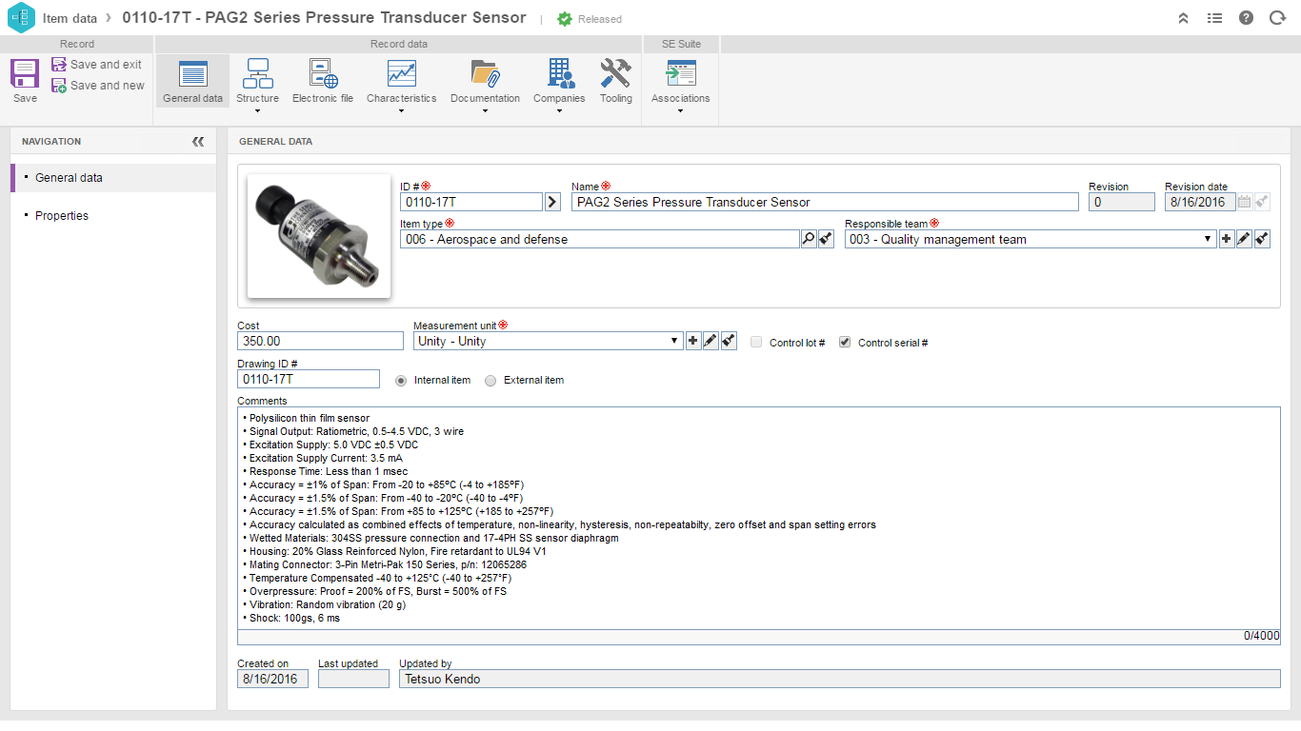This screenshot has height=731, width=1301.
Task: Click the clear Measurement unit brush icon
Action: point(729,341)
